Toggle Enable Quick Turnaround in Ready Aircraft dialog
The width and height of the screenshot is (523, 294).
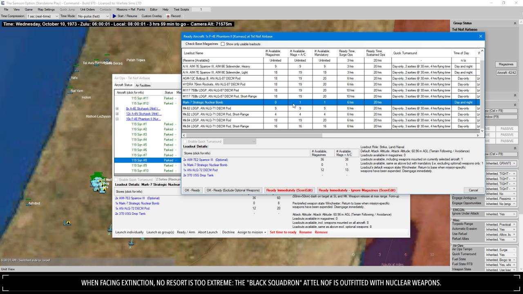click(x=186, y=141)
